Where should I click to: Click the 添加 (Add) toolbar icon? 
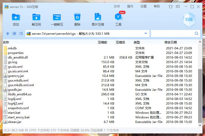click(x=16, y=19)
